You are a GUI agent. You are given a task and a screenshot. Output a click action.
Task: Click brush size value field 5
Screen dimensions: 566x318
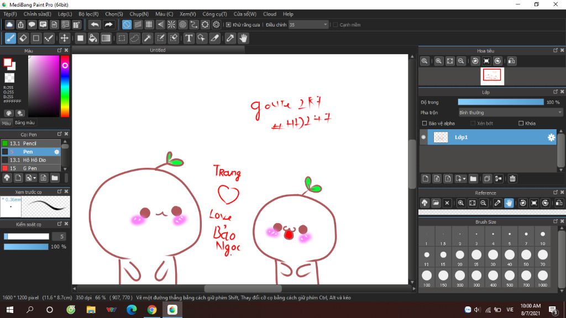coord(60,236)
